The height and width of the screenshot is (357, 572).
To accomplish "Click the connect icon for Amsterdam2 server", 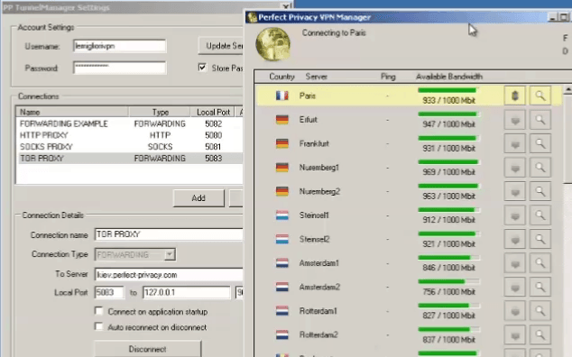I will click(515, 288).
